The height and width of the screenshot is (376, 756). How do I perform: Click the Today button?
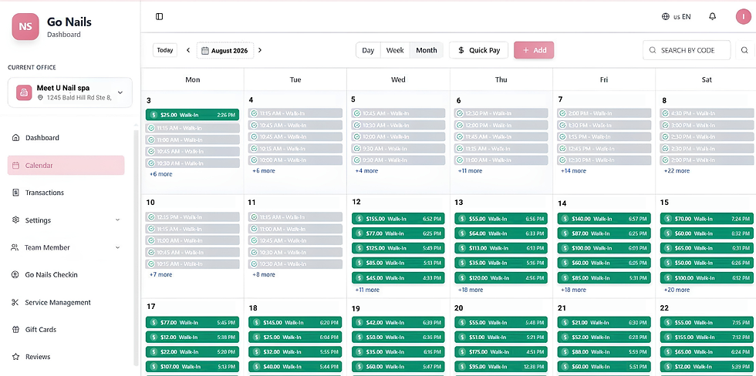165,50
